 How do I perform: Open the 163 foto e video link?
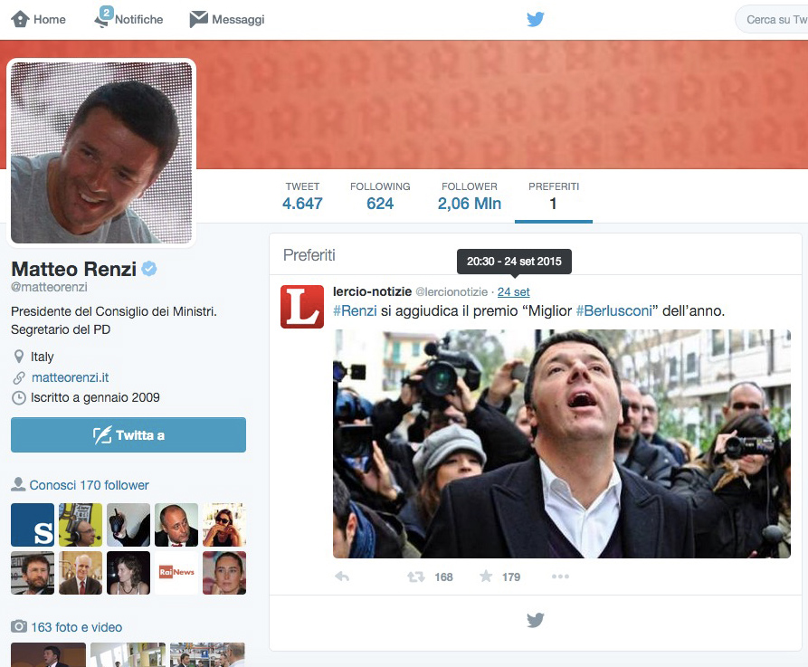[x=76, y=627]
